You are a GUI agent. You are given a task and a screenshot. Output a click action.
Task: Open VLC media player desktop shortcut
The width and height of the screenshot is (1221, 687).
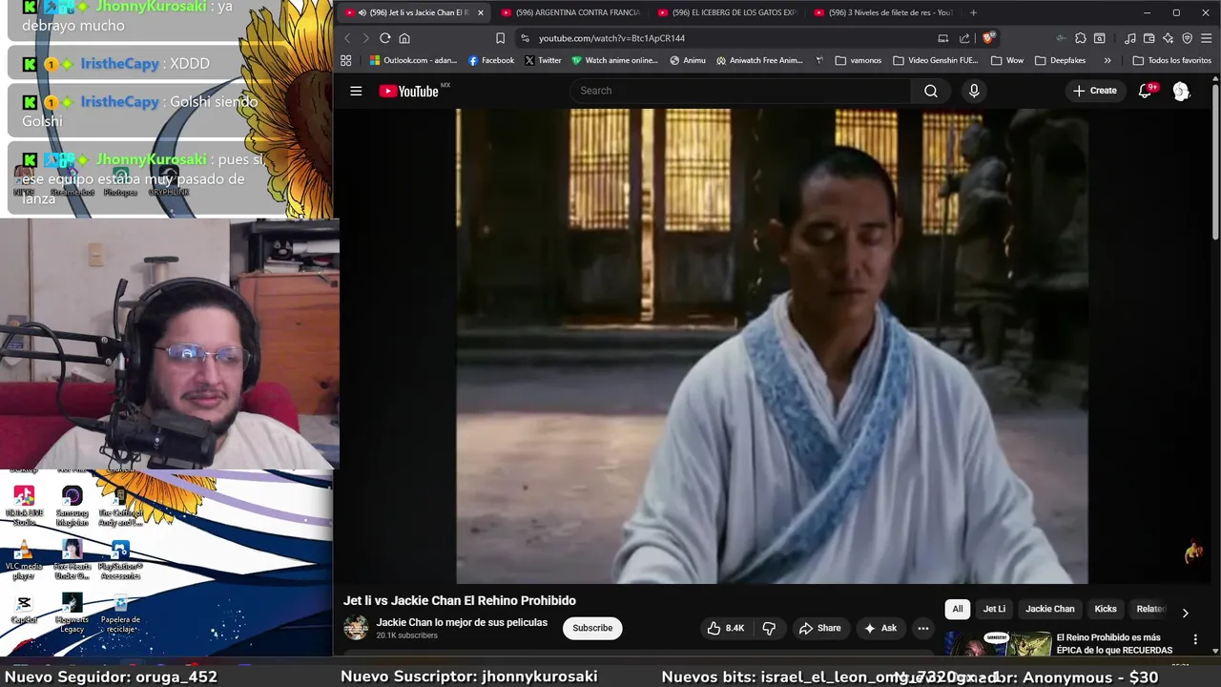pyautogui.click(x=24, y=560)
